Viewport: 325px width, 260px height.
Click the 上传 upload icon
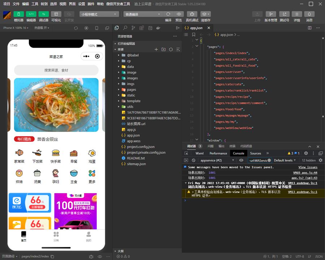[257, 14]
